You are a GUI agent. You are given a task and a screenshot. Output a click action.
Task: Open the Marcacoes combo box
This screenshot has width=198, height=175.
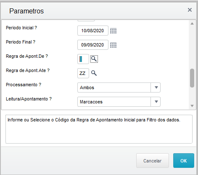pos(119,102)
